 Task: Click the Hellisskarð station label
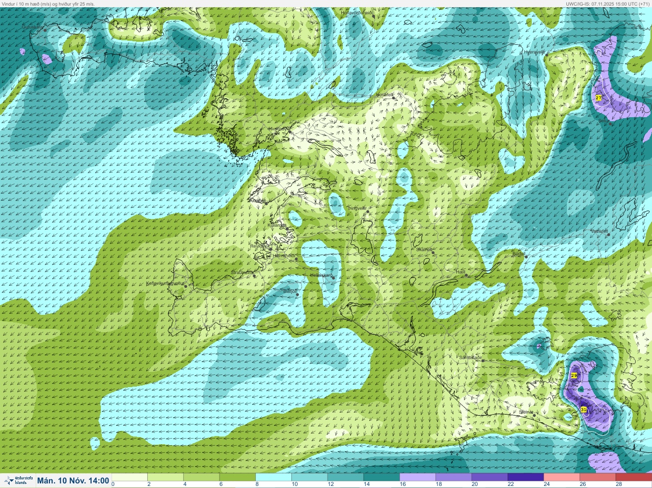click(x=321, y=275)
